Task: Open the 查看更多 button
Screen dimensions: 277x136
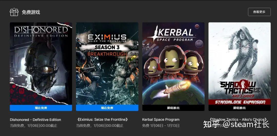Action: click(259, 12)
